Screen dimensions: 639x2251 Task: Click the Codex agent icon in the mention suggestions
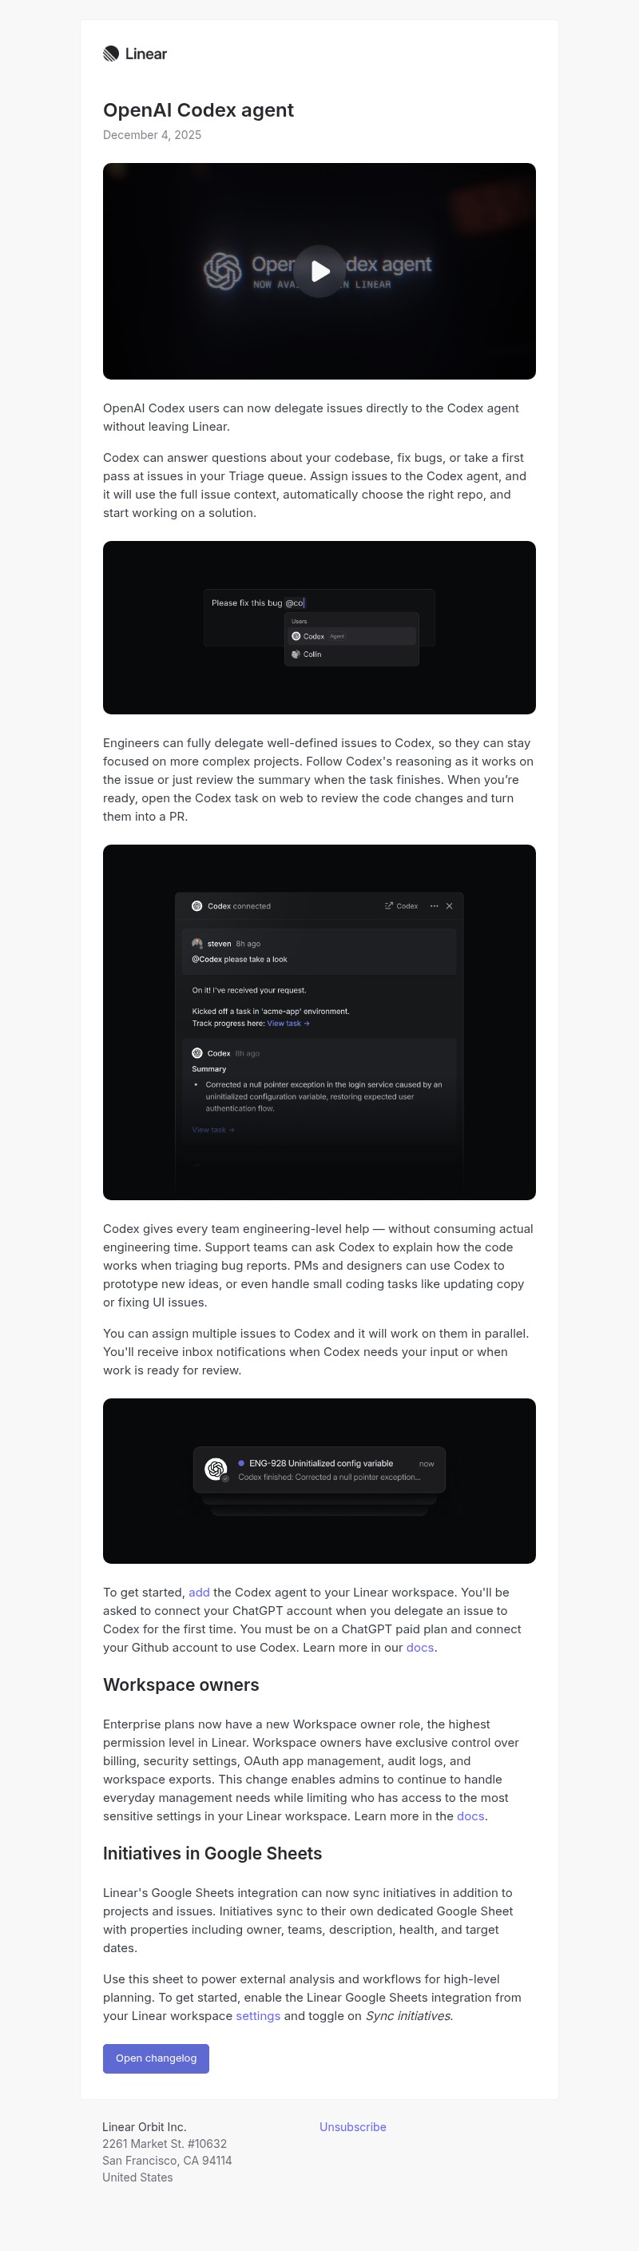297,636
